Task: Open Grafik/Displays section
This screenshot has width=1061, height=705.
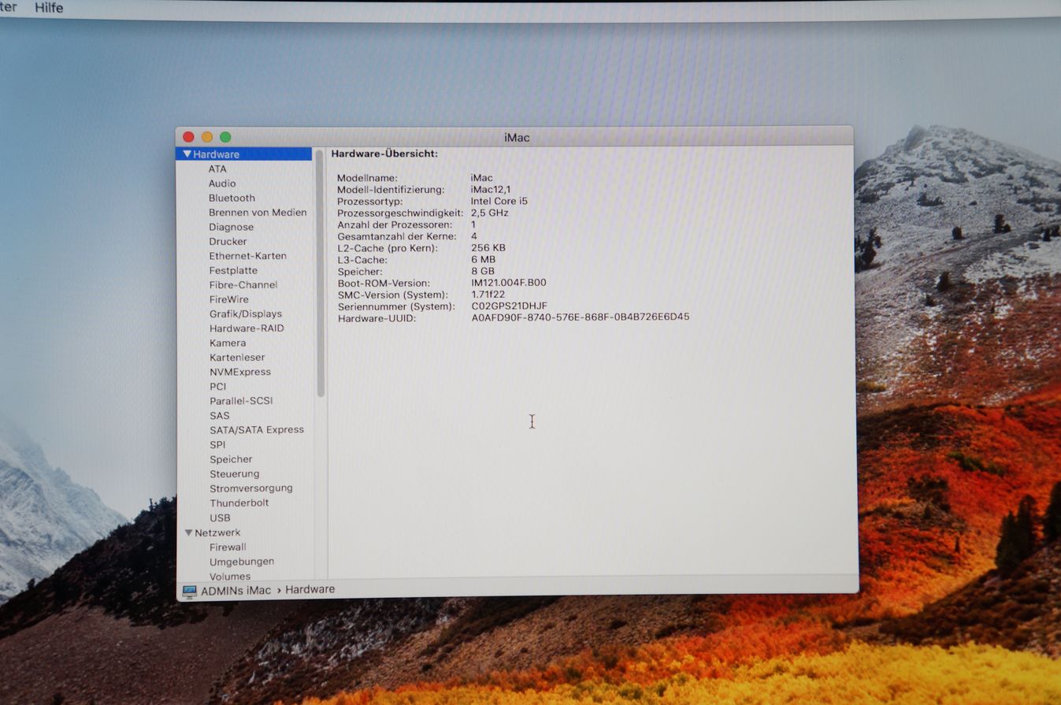Action: pyautogui.click(x=245, y=314)
